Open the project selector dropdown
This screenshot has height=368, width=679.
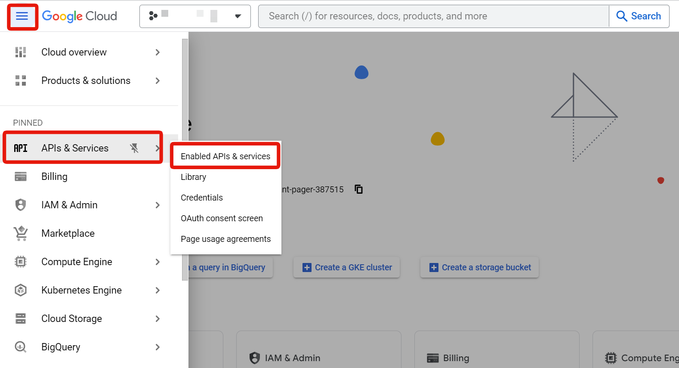point(195,16)
